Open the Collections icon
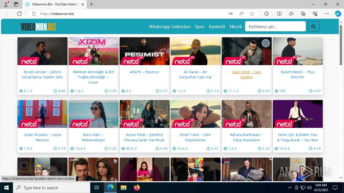The height and width of the screenshot is (193, 344). tap(303, 14)
